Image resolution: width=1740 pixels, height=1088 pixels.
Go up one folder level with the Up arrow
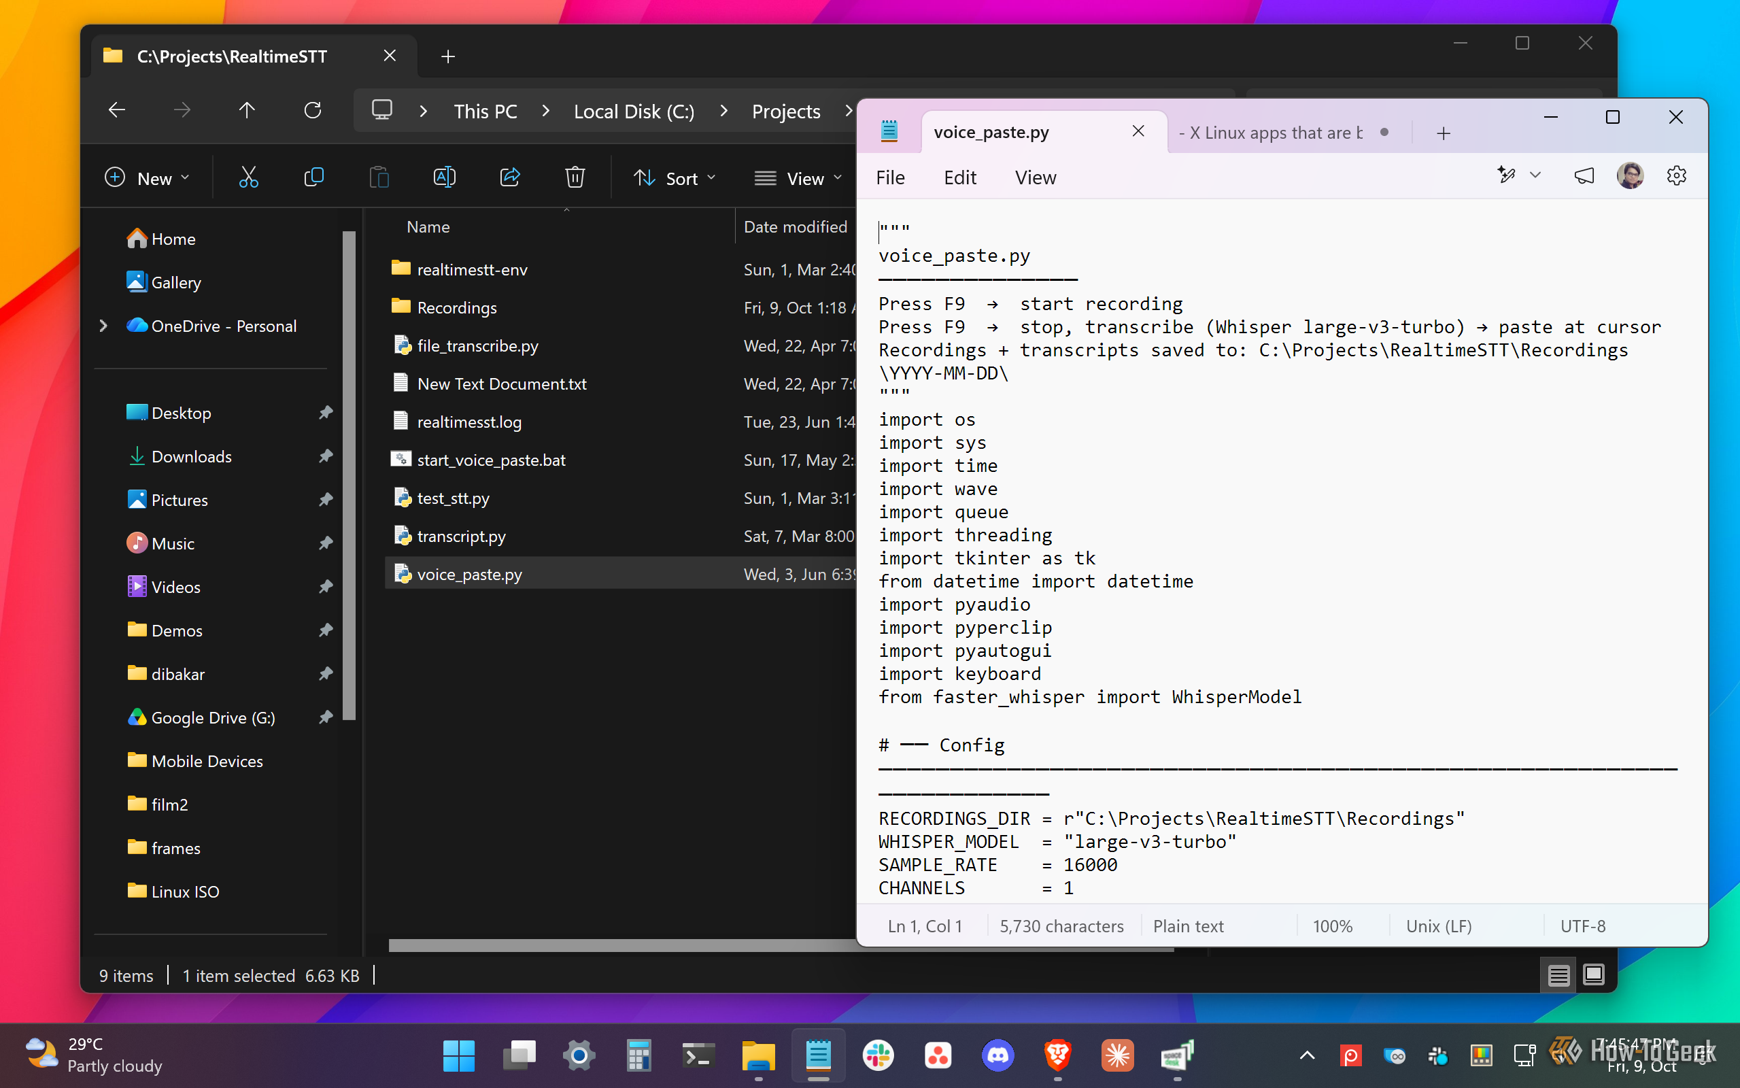[247, 110]
